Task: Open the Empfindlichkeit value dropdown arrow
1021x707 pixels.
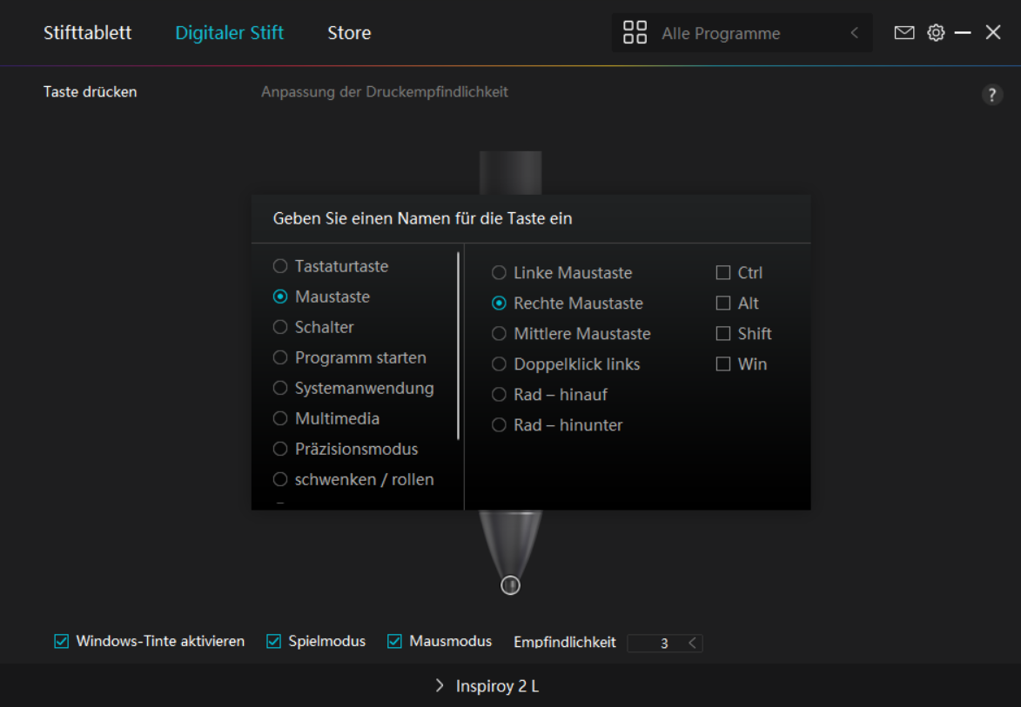Action: (x=692, y=644)
